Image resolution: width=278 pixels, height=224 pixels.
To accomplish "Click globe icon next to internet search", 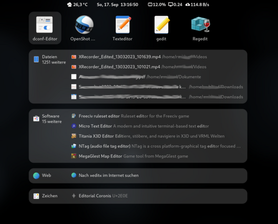I will coord(74,175).
